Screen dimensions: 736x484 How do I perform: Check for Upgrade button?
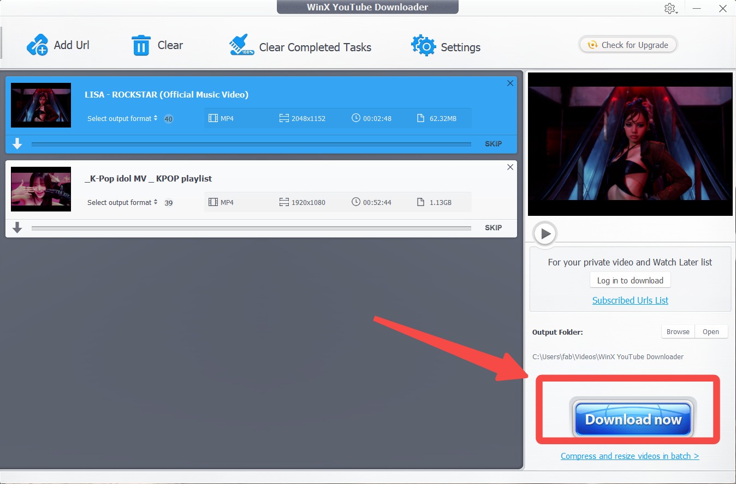[x=628, y=45]
